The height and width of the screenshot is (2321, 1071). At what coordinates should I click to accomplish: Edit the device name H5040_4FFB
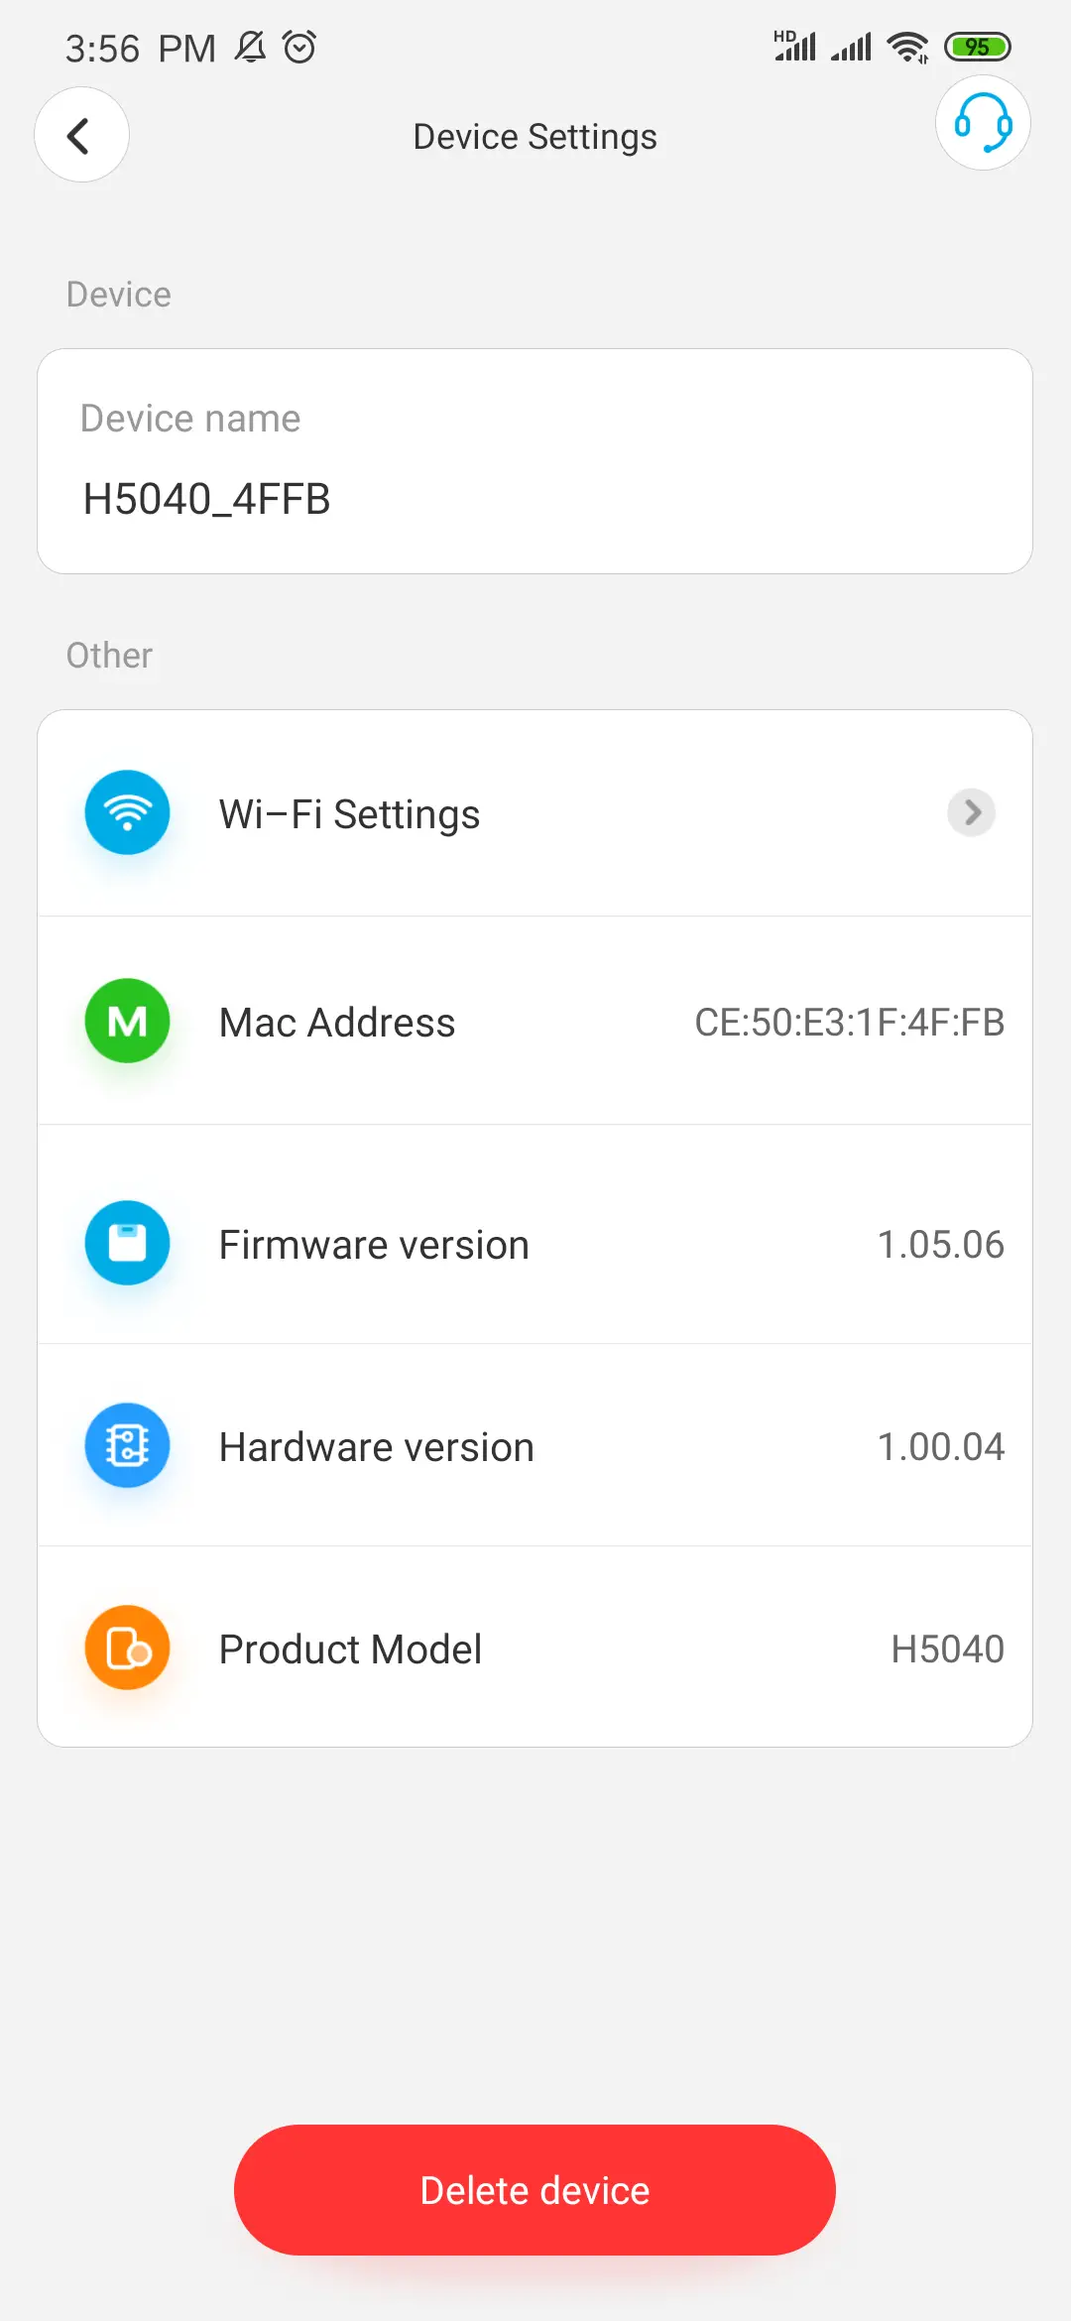pos(206,499)
